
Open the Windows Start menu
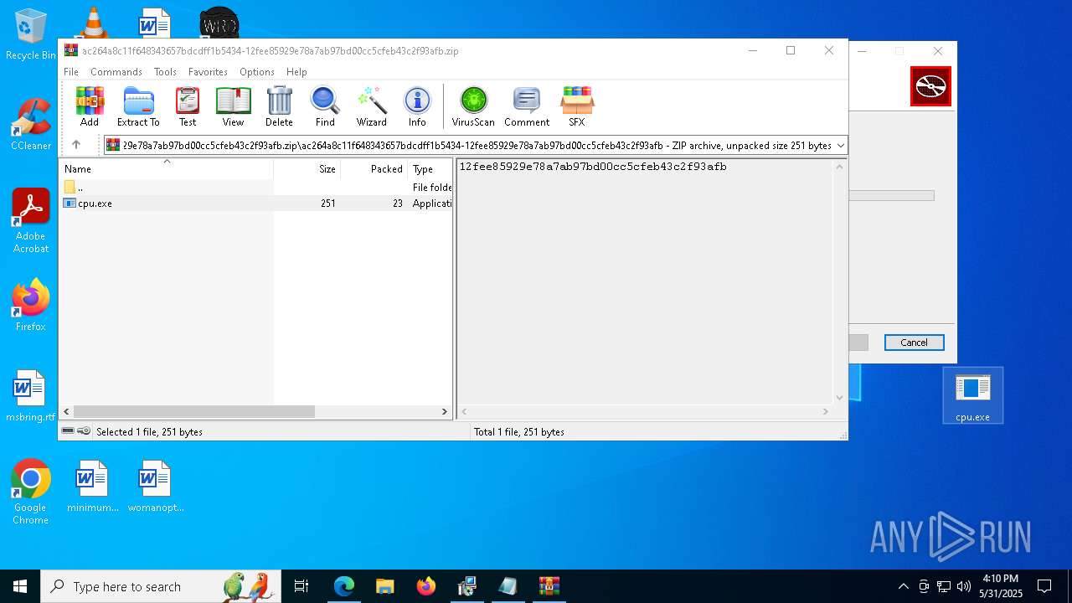pyautogui.click(x=20, y=586)
